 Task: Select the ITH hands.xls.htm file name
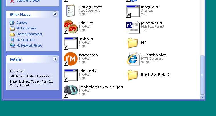pyautogui.click(x=154, y=55)
